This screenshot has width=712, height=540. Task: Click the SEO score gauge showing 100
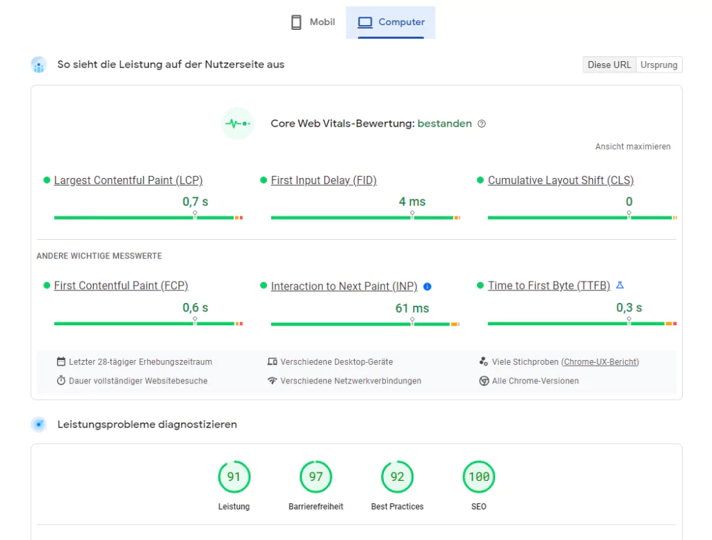tap(478, 477)
